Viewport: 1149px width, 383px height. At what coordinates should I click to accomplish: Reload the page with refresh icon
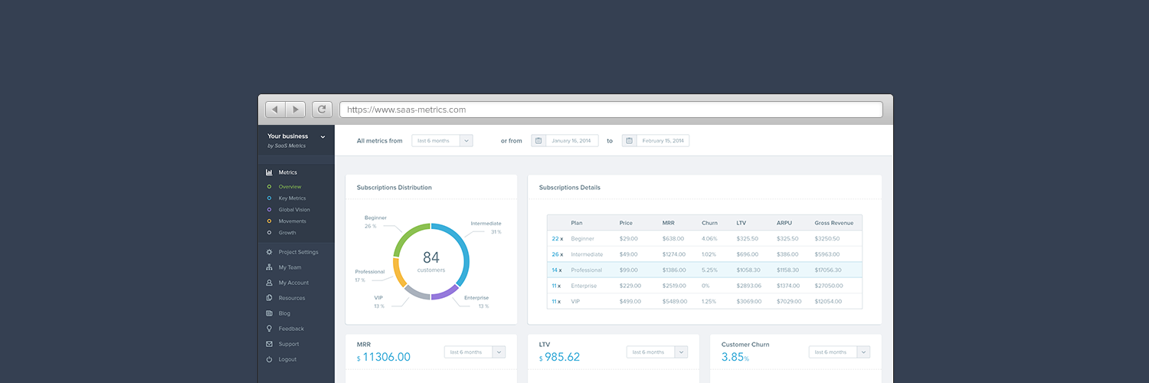click(322, 110)
